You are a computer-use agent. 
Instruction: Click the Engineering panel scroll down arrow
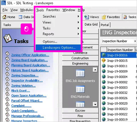pos(95,104)
